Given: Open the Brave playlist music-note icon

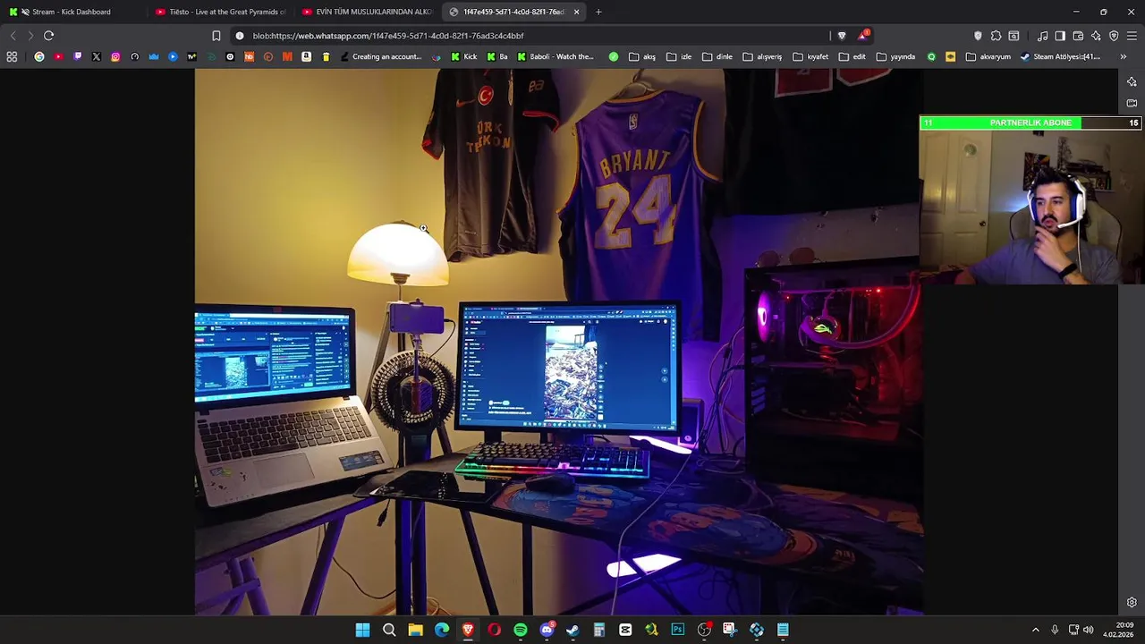Looking at the screenshot, I should [x=1042, y=36].
